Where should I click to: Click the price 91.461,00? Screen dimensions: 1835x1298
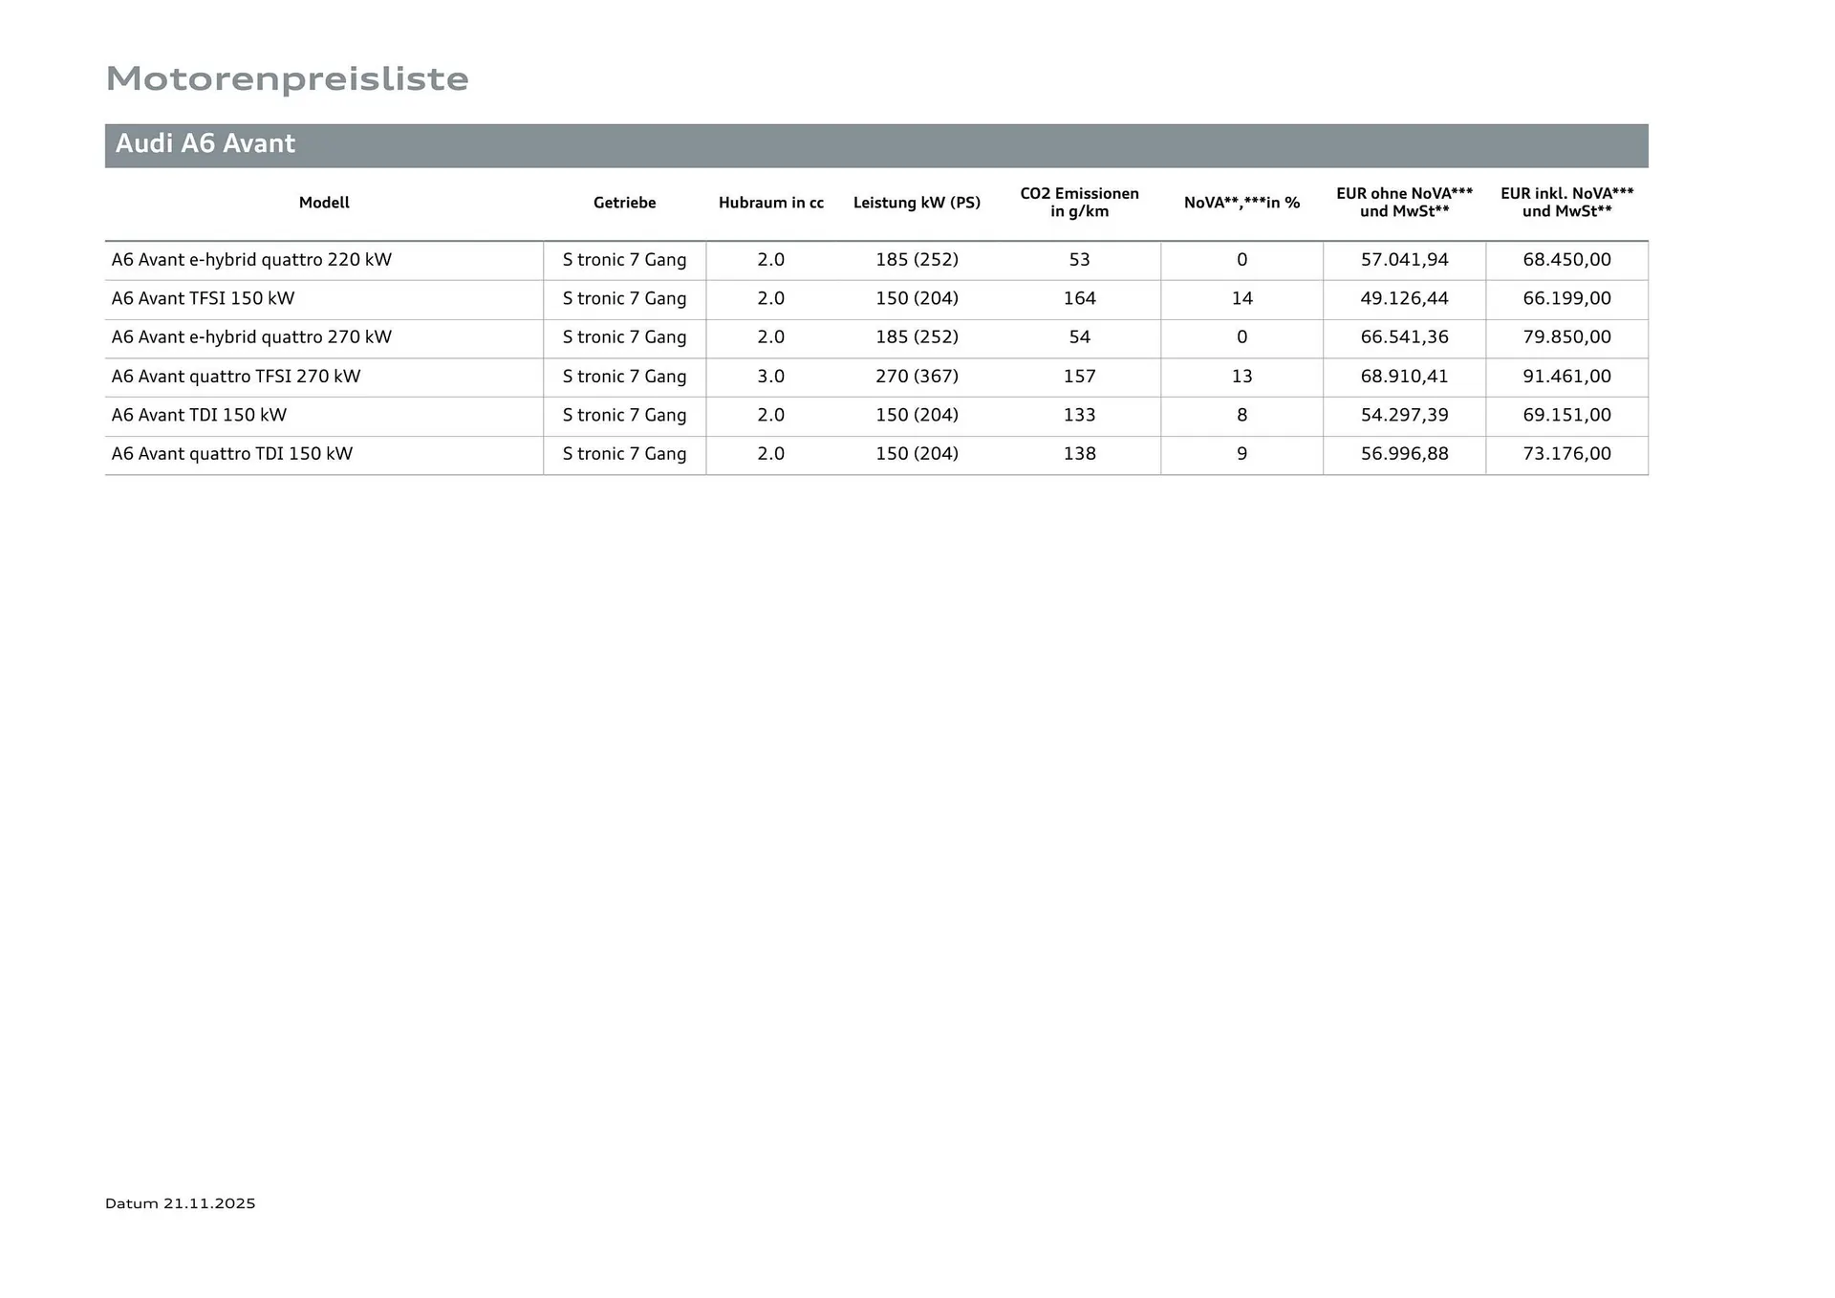click(x=1566, y=377)
